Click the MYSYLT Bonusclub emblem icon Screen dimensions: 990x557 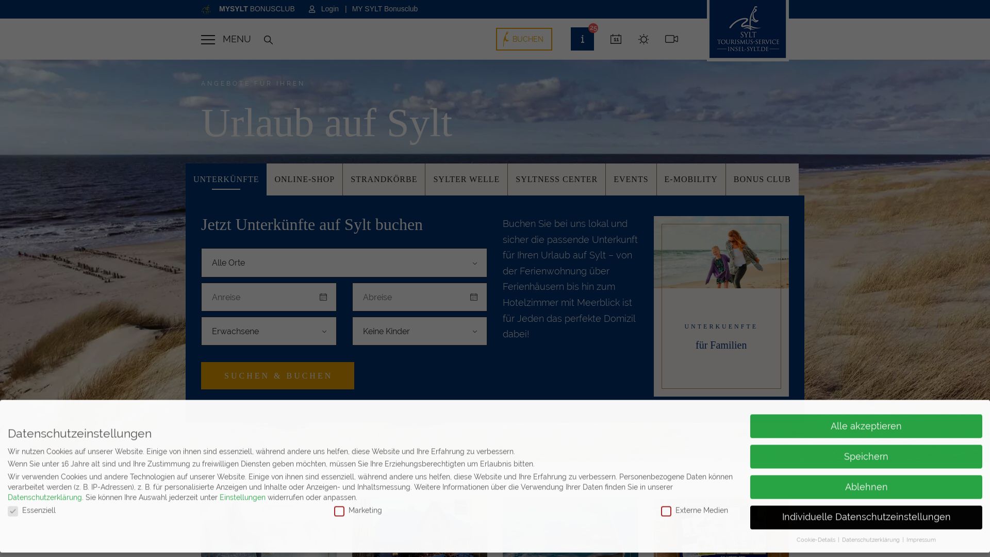coord(206,9)
